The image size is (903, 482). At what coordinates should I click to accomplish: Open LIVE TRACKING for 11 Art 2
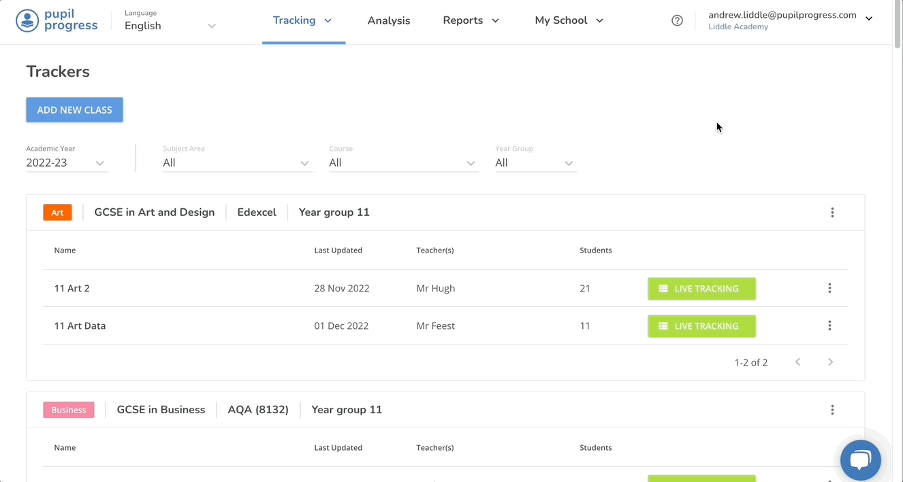pos(701,288)
